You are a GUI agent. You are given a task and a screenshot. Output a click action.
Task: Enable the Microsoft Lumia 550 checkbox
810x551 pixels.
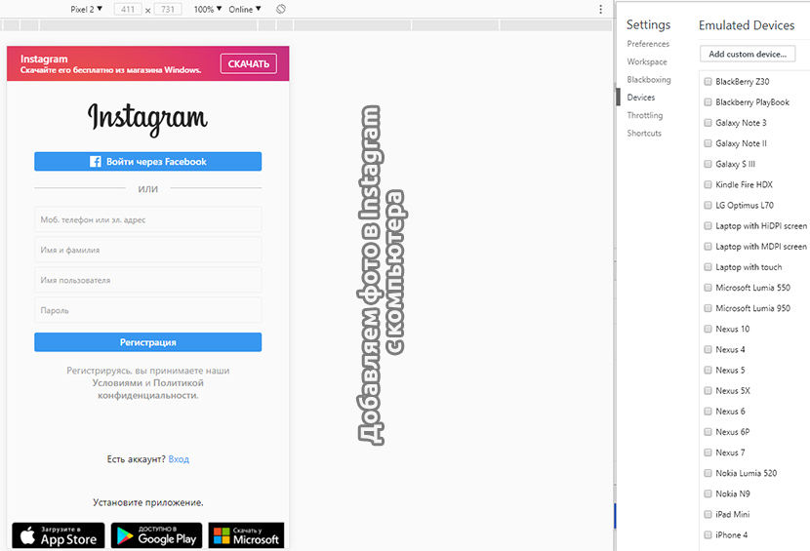pos(708,288)
